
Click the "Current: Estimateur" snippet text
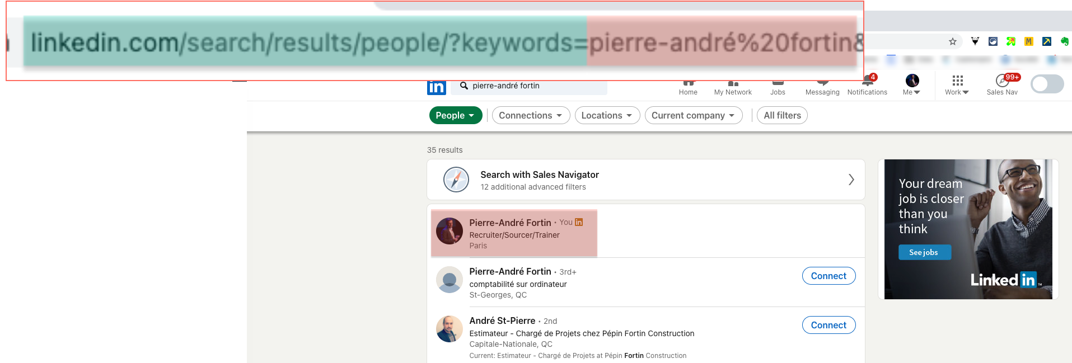click(578, 356)
